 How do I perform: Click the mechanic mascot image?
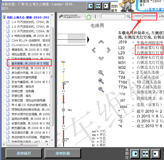(127, 6)
